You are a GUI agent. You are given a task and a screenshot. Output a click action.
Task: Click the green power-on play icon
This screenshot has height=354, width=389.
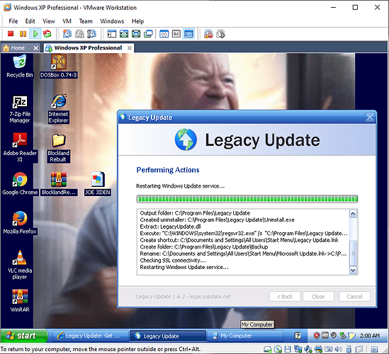pos(35,34)
